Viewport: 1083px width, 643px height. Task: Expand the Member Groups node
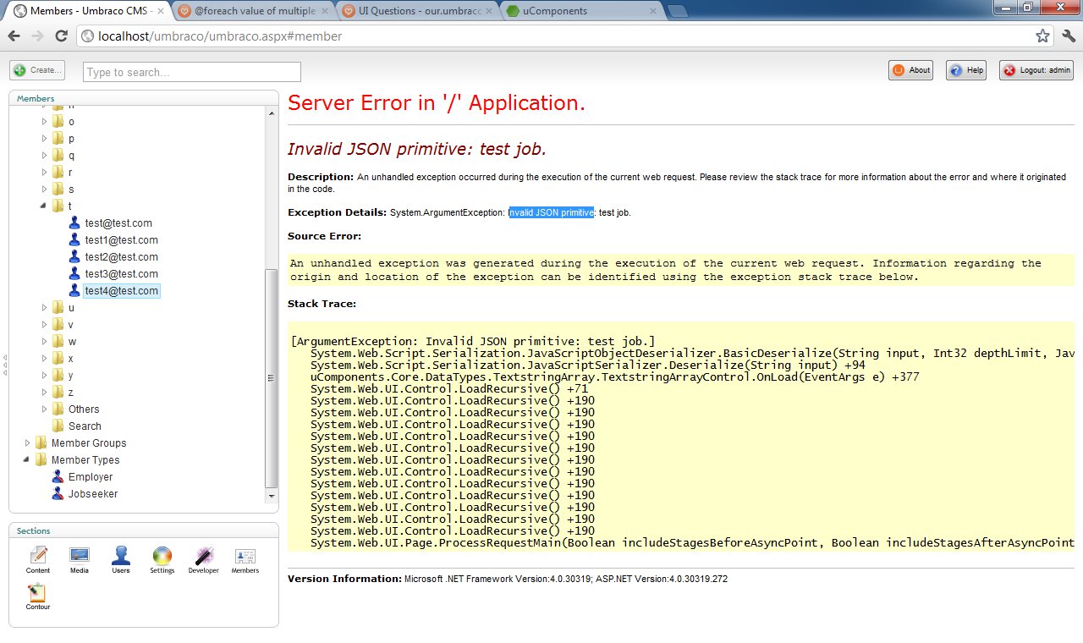28,443
